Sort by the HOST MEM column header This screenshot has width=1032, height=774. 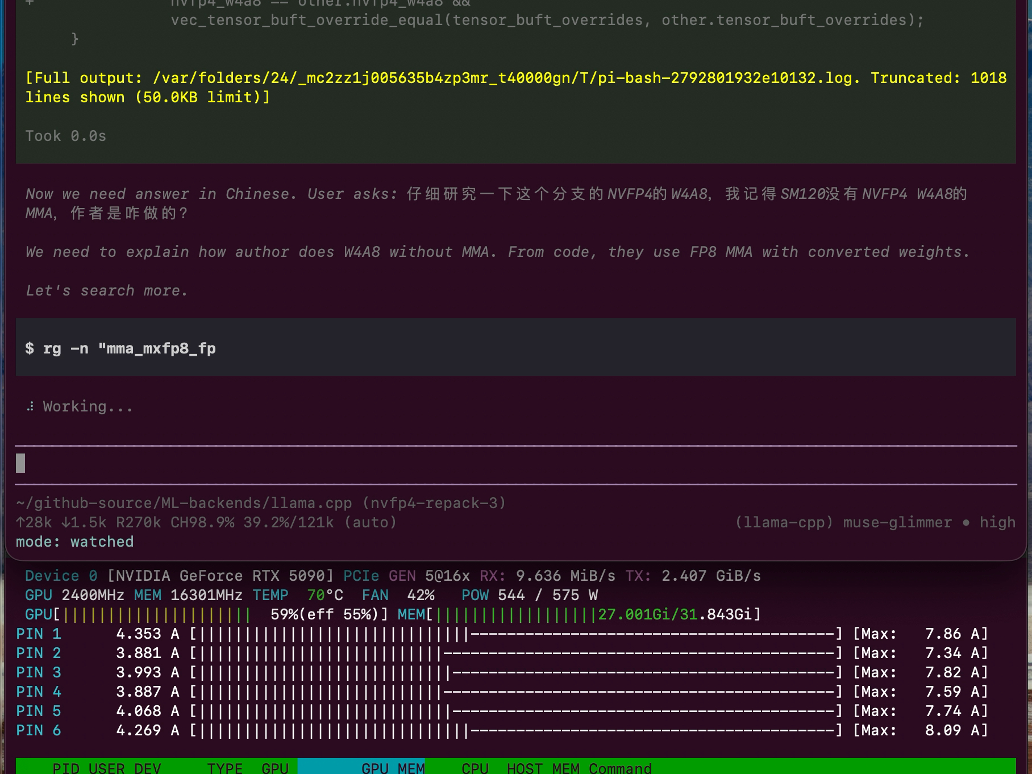point(543,767)
